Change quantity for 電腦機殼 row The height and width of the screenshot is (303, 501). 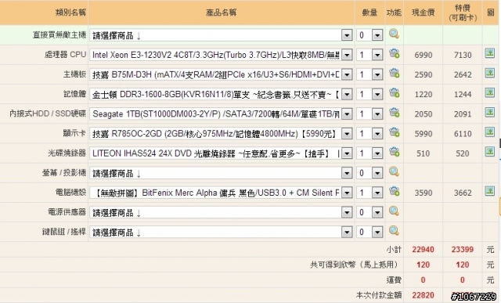[369, 193]
